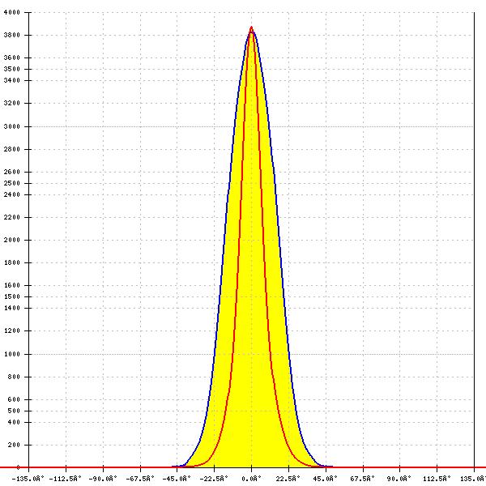The width and height of the screenshot is (486, 486).
Task: Click the y-axis label "1600"
Action: [x=12, y=285]
